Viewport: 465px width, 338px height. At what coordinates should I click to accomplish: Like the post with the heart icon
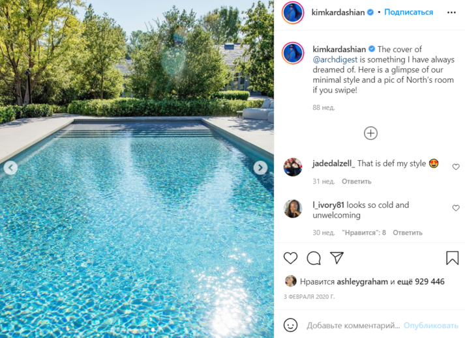pyautogui.click(x=290, y=258)
